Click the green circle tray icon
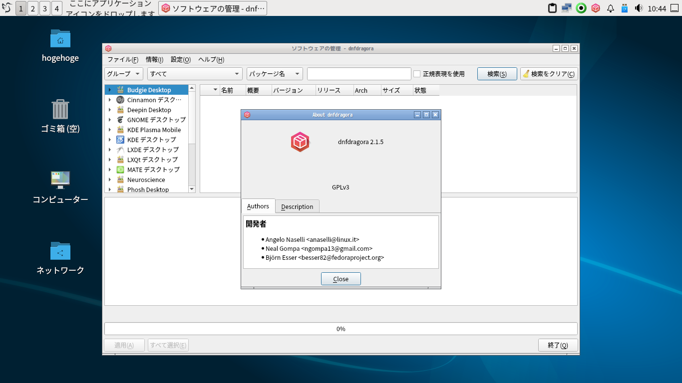This screenshot has height=383, width=682. coord(581,8)
